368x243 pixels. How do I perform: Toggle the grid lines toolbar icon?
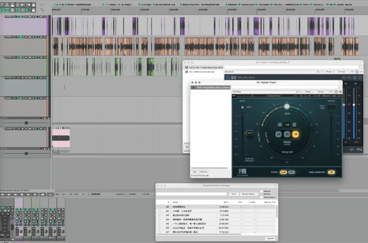(23, 10)
